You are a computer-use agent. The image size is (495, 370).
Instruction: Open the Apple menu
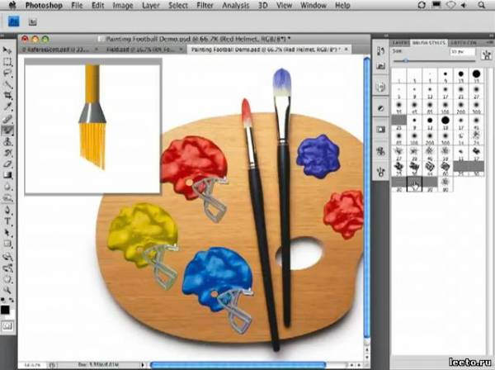[12, 5]
